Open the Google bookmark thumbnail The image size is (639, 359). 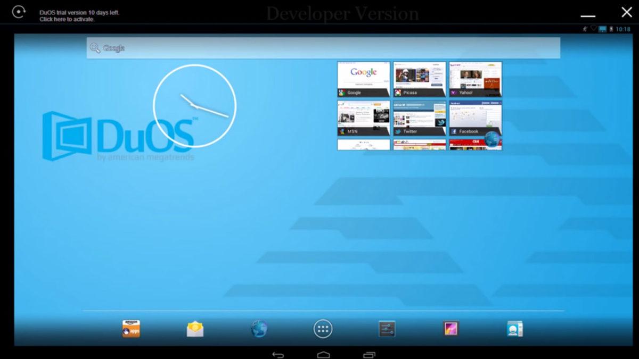(x=363, y=79)
